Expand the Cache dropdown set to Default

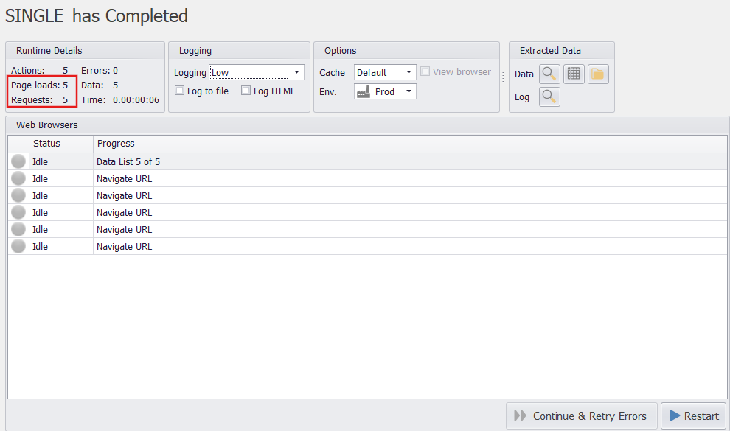coord(409,72)
